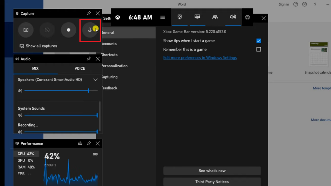Open the widget menu list icon
The width and height of the screenshot is (331, 186).
163,17
